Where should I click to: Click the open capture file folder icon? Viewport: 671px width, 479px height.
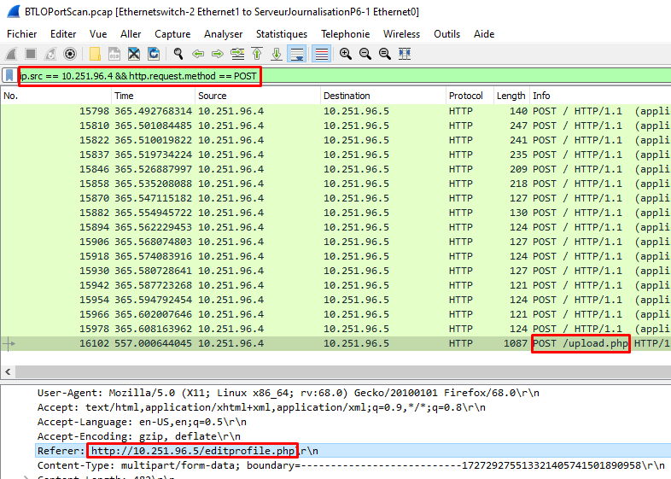coord(95,54)
